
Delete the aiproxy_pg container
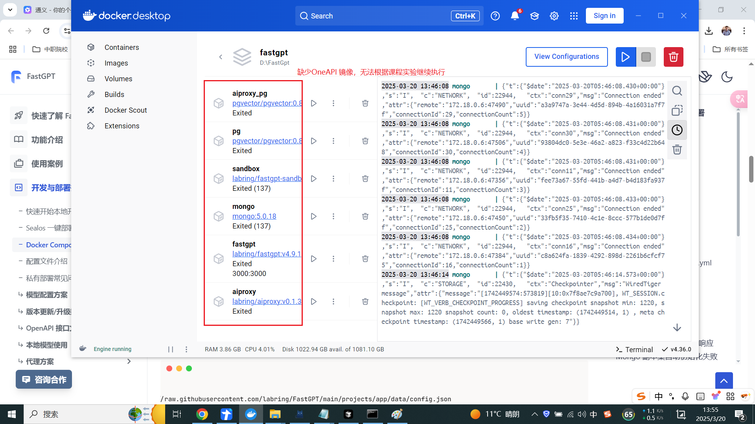365,103
